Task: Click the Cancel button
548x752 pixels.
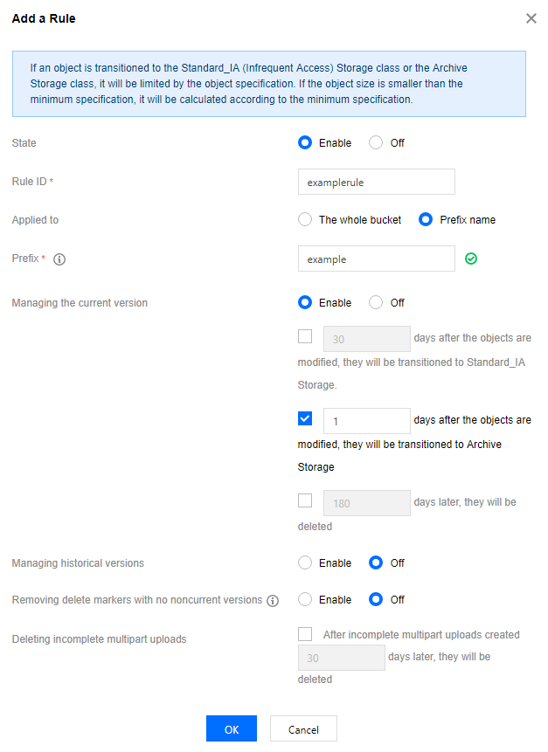Action: (304, 729)
